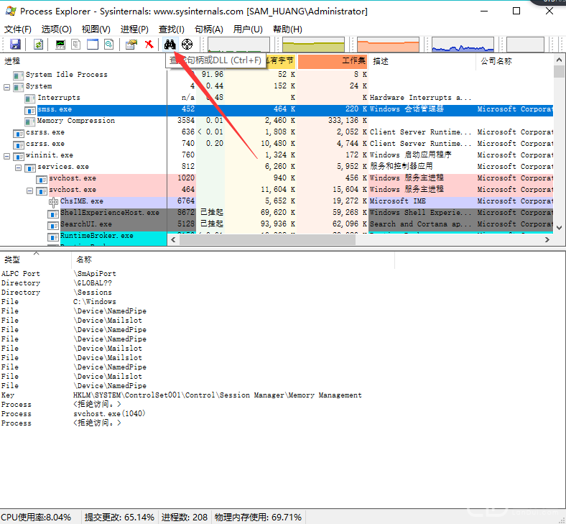566x524 pixels.
Task: Collapse the svchost.exe PID 464 node
Action: [x=29, y=190]
